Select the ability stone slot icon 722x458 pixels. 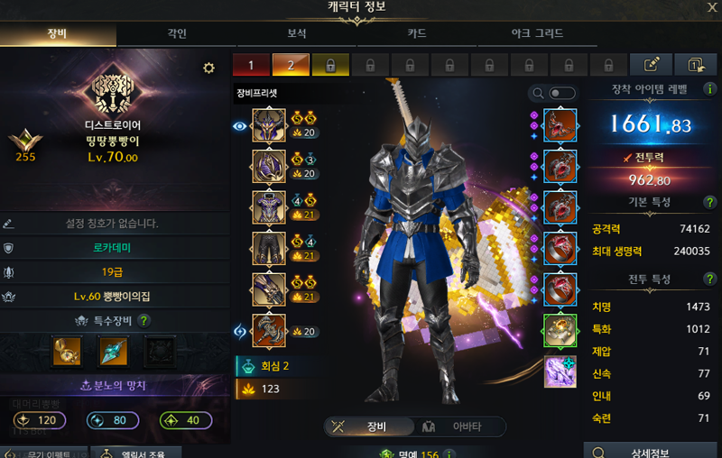[560, 331]
